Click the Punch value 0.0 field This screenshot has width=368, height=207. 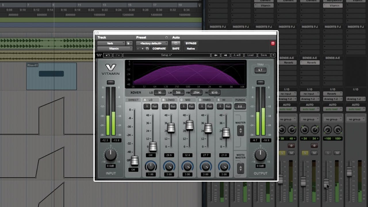tap(240, 106)
